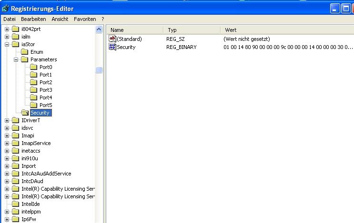354x223 pixels.
Task: Click the (Wert nicht gesetzt) cell
Action: (x=247, y=39)
